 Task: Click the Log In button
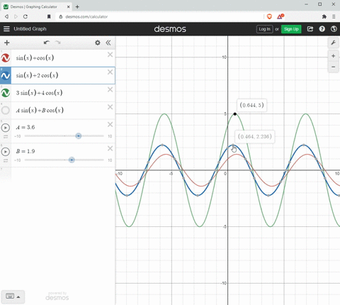click(x=264, y=29)
